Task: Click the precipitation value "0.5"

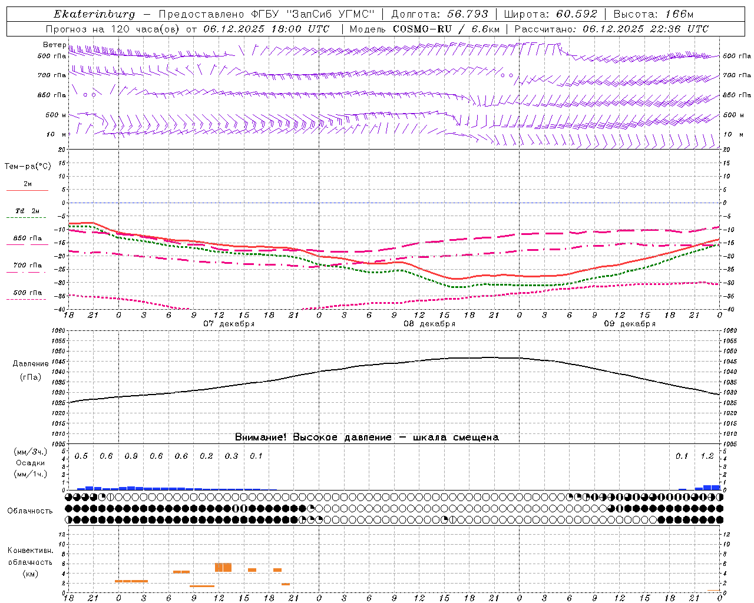Action: (81, 456)
